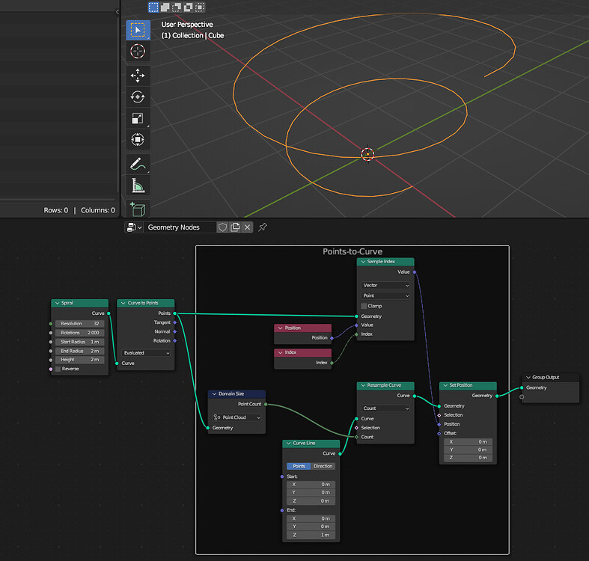Select the Move tool

tap(138, 76)
